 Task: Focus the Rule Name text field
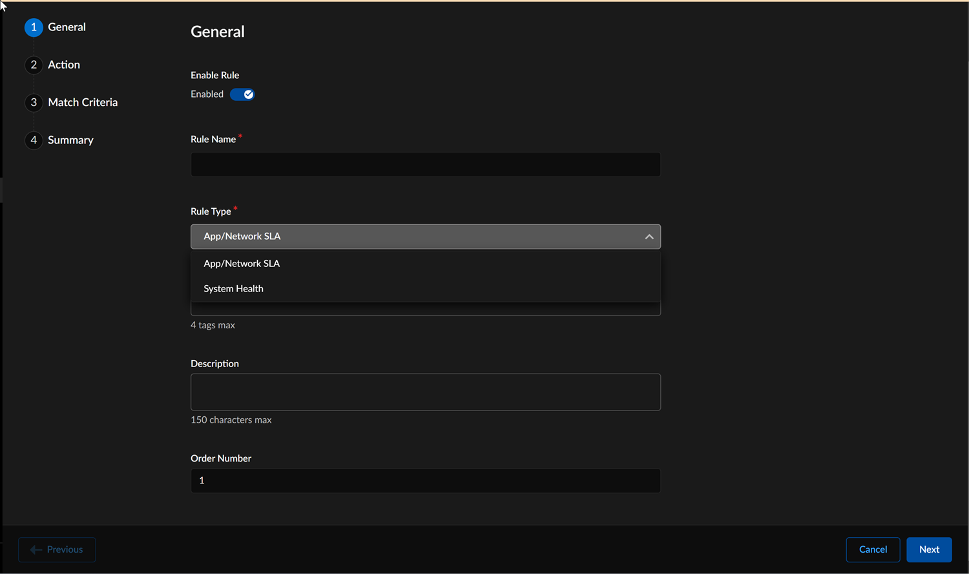(x=425, y=164)
